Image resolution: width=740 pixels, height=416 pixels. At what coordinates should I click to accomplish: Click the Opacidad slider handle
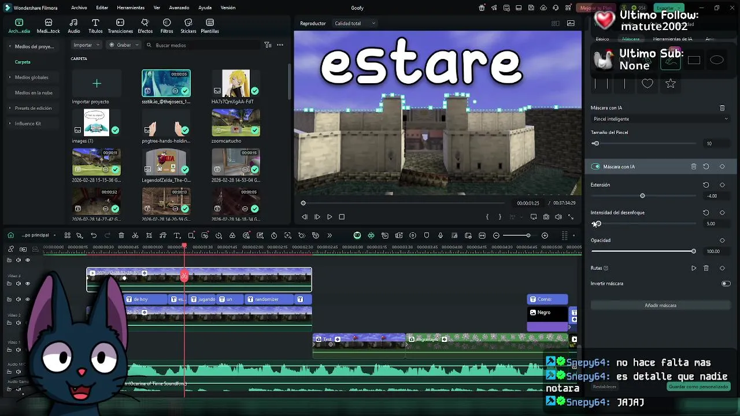click(694, 251)
